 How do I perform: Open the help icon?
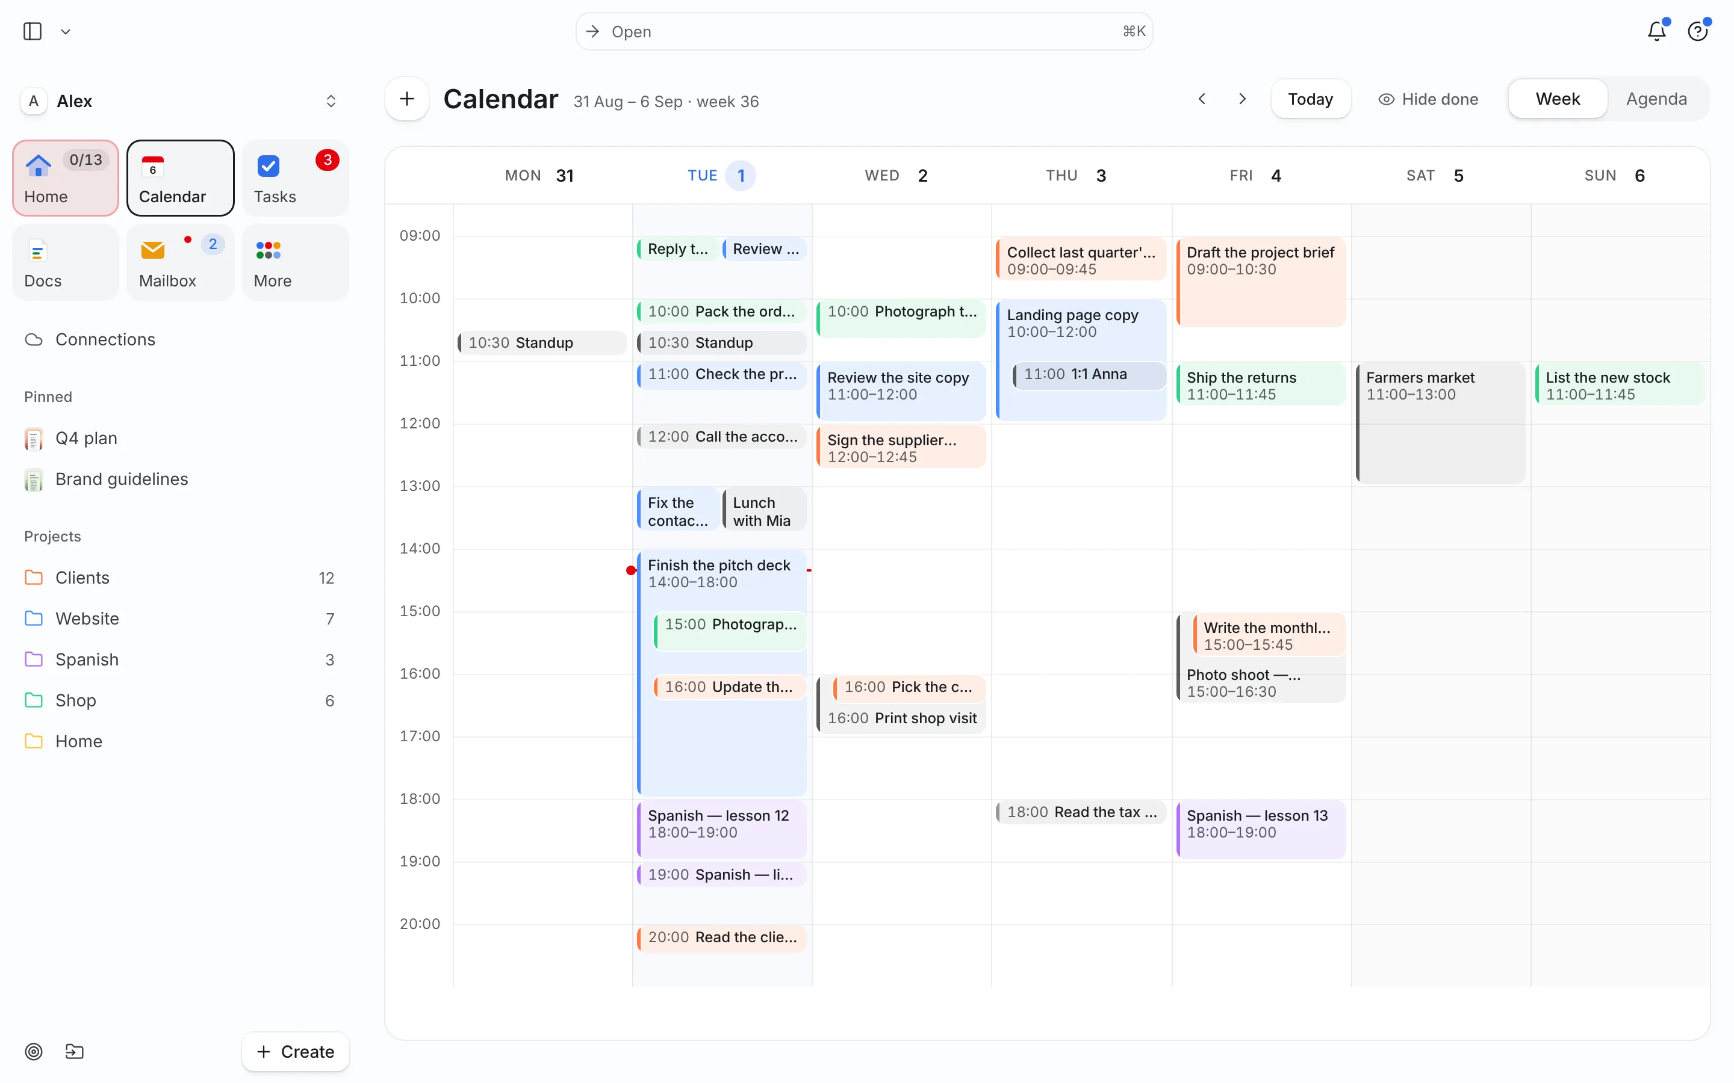(x=1697, y=31)
